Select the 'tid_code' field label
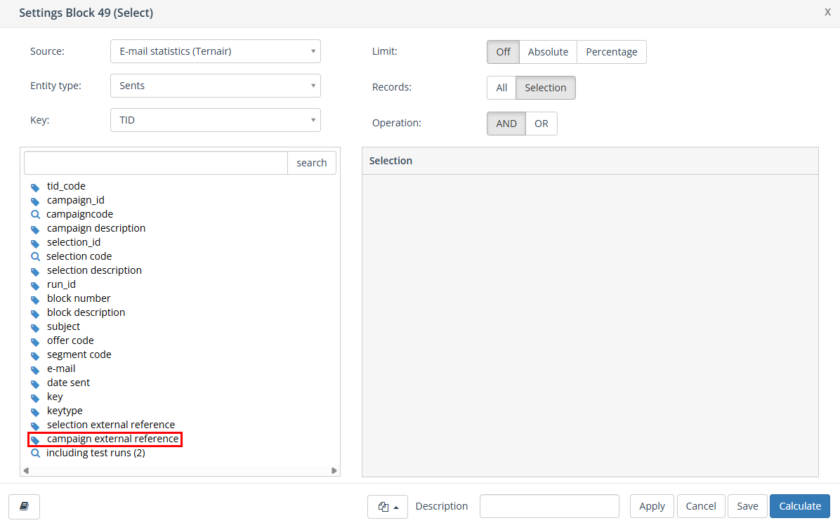The width and height of the screenshot is (840, 530). 67,186
